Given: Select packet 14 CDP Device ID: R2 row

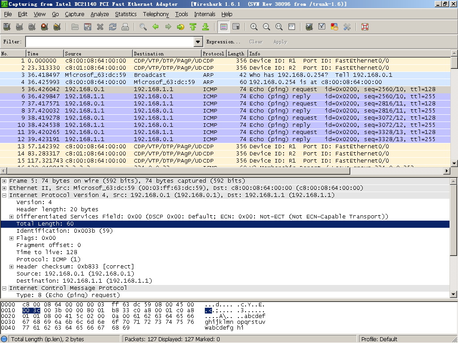Looking at the screenshot, I should (x=225, y=154).
